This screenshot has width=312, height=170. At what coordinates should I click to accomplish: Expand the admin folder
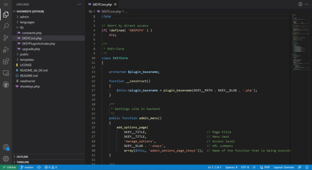point(49,17)
